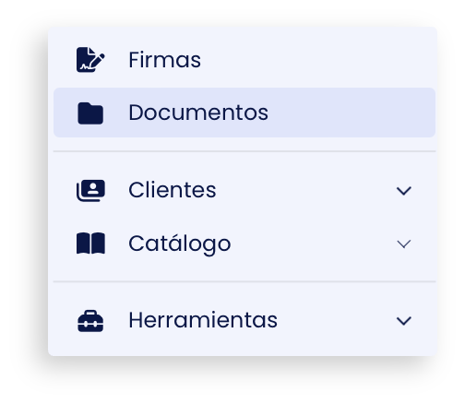
Task: Expand Herramientas using its chevron arrow
Action: tap(404, 321)
